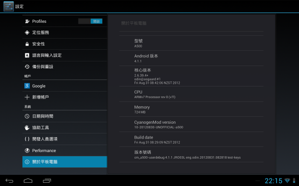Open Profiles settings

(x=64, y=21)
